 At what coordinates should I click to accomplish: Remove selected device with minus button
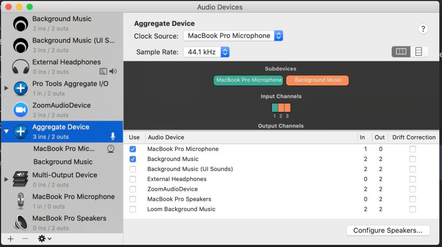point(25,239)
